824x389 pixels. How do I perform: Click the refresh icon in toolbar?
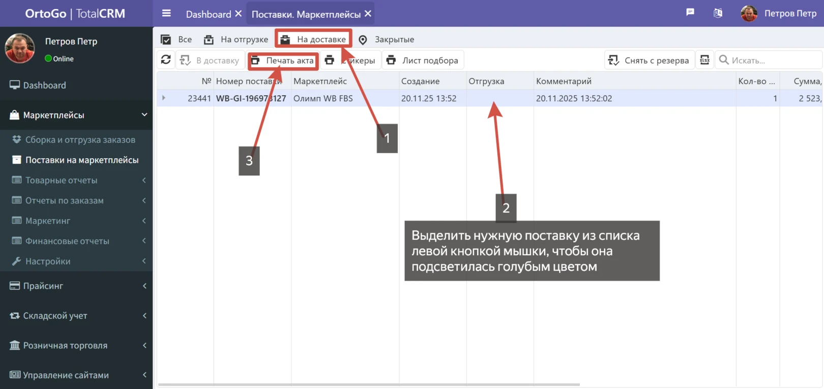tap(166, 60)
